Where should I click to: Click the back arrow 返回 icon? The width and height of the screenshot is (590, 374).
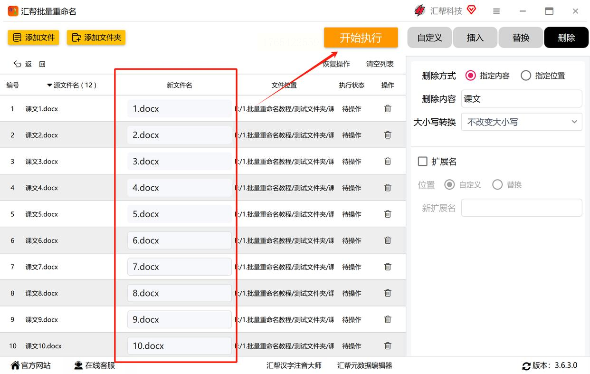point(18,64)
